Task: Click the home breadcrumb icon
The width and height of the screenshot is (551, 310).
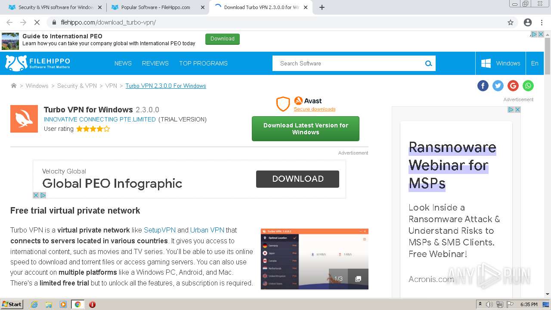Action: [x=14, y=86]
